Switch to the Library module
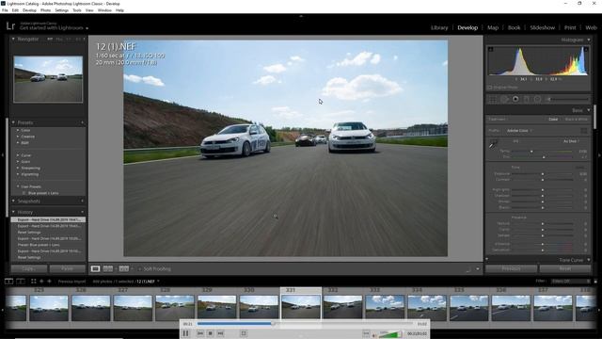602x339 pixels. tap(439, 27)
